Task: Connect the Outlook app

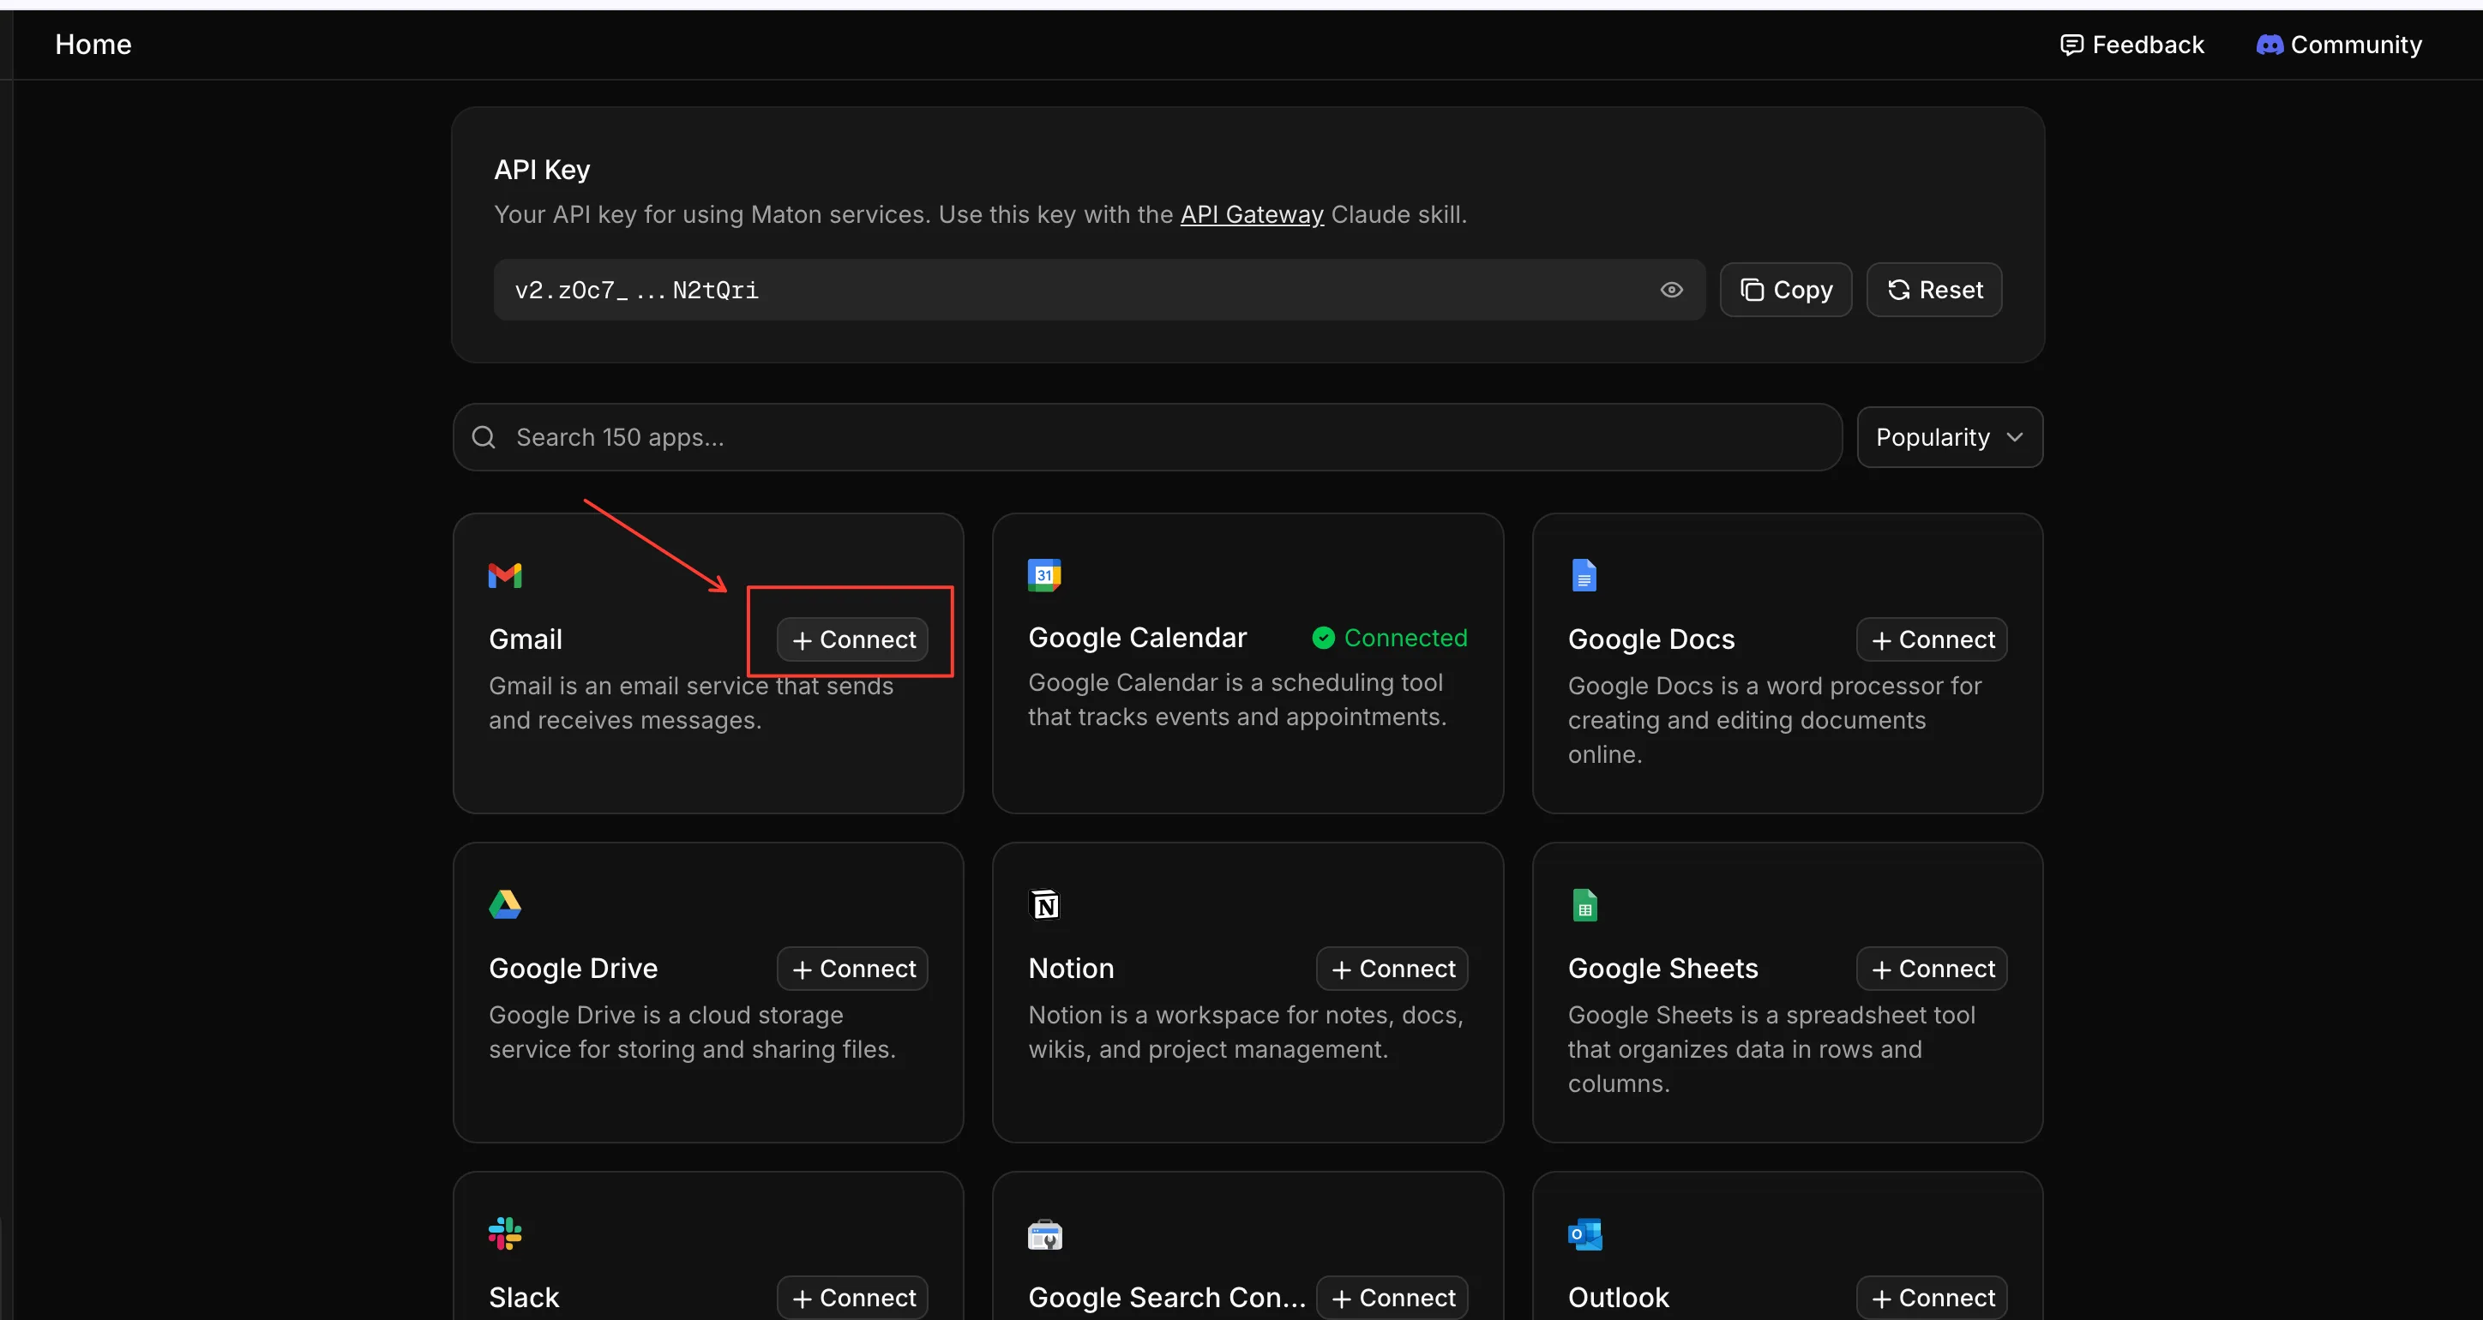Action: point(1932,1298)
